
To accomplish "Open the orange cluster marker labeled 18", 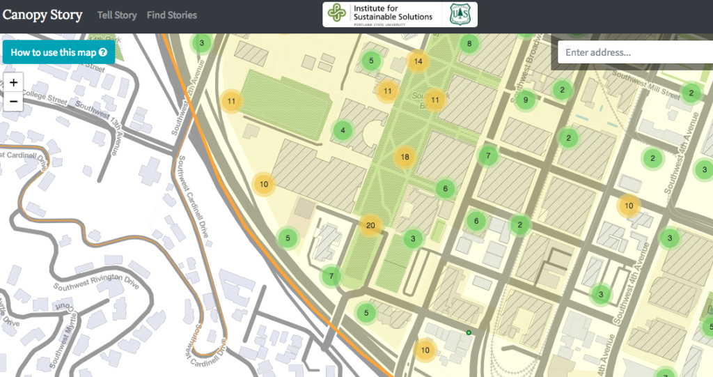I will point(405,157).
